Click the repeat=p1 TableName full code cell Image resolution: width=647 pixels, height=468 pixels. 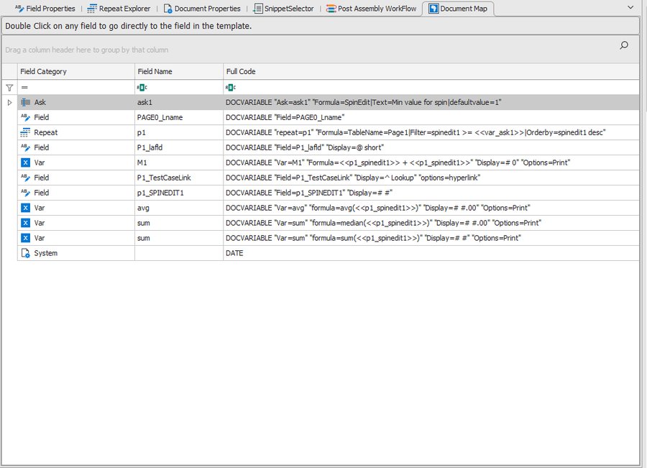pos(431,132)
